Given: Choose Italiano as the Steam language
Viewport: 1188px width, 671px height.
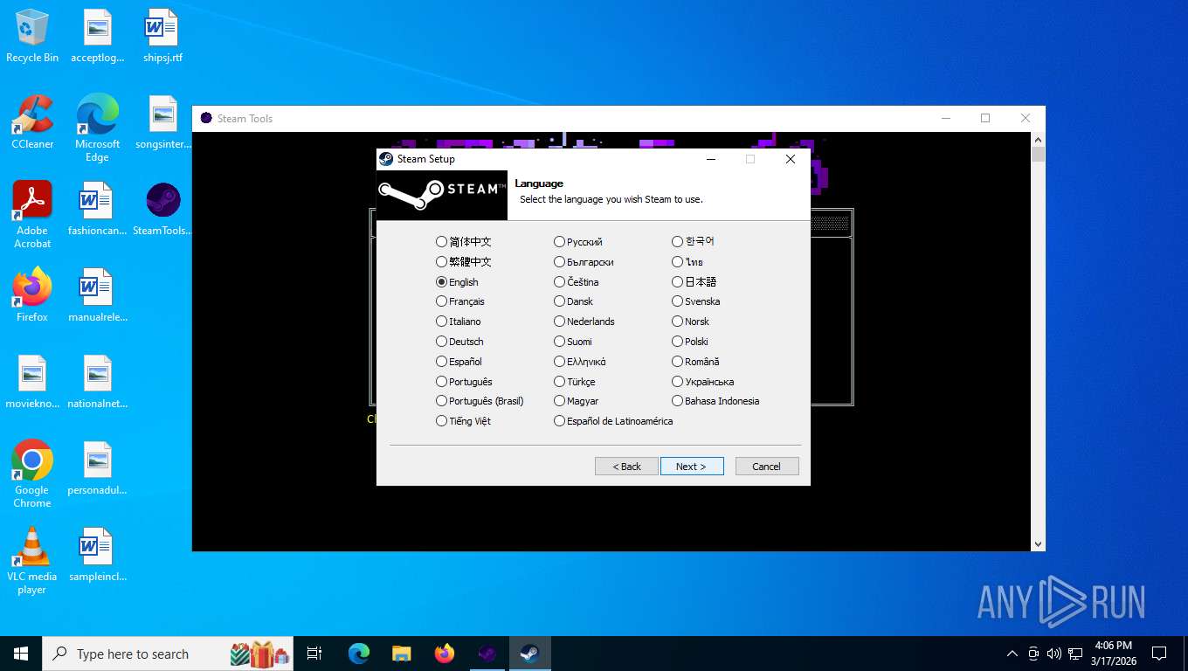Looking at the screenshot, I should 459,322.
